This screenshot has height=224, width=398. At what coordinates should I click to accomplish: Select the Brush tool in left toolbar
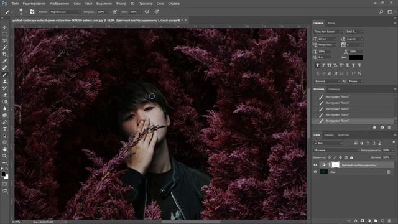pyautogui.click(x=4, y=75)
